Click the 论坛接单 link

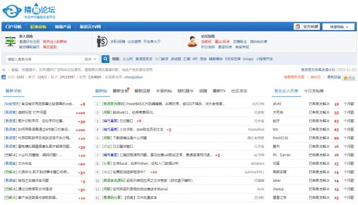pos(134,41)
